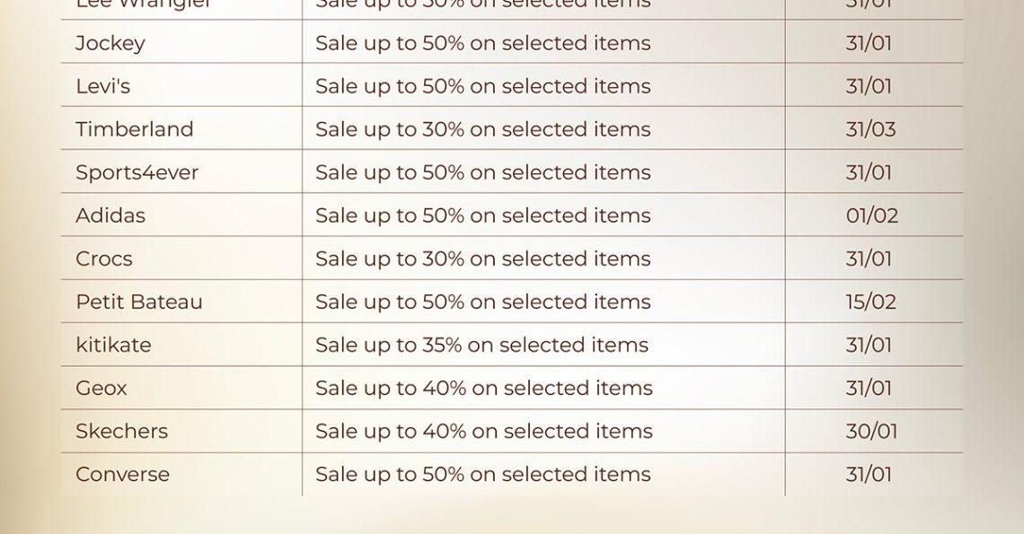Select the 01/02 end date for Adidas

[872, 215]
